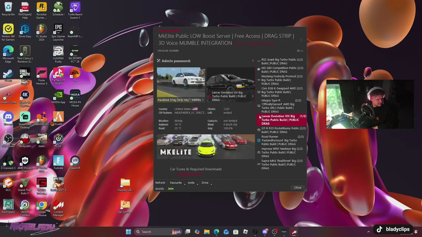Open Discord from the taskbar

coord(265,232)
